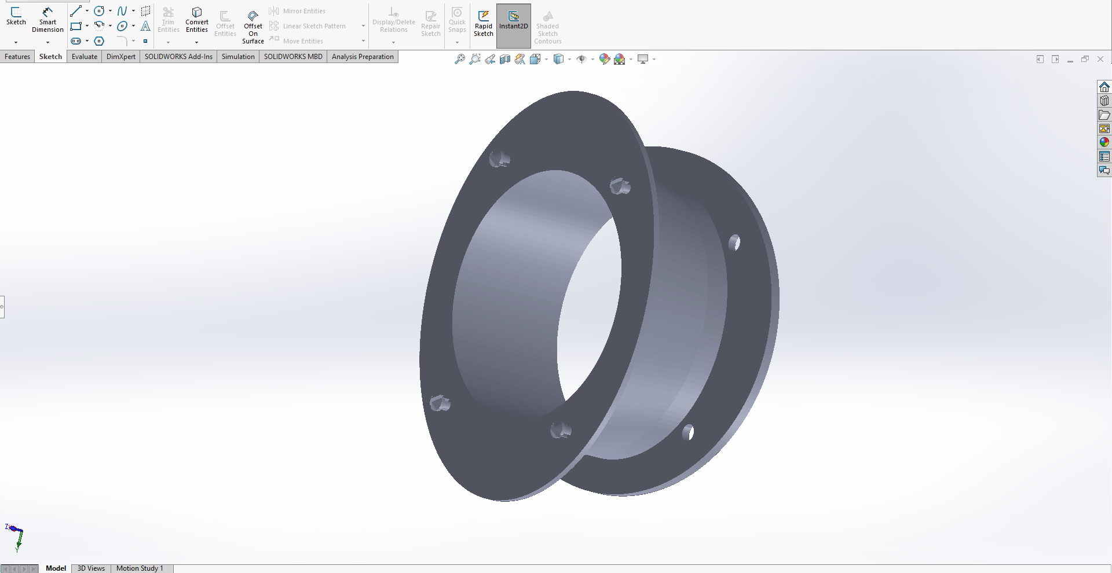Screen dimensions: 1112x573
Task: Toggle Rapid Sketch mode
Action: (483, 22)
